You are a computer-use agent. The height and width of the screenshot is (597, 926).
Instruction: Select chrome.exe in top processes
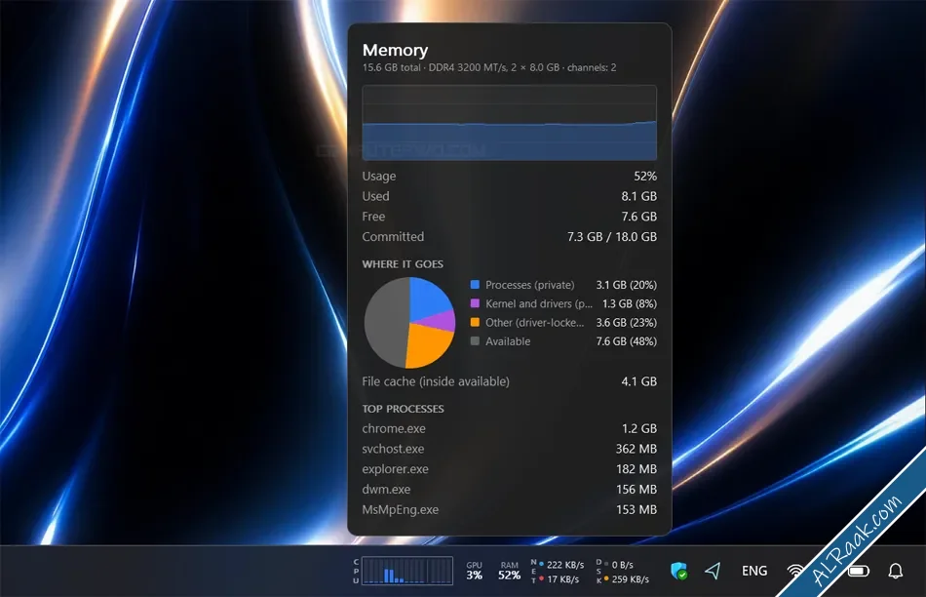coord(509,428)
